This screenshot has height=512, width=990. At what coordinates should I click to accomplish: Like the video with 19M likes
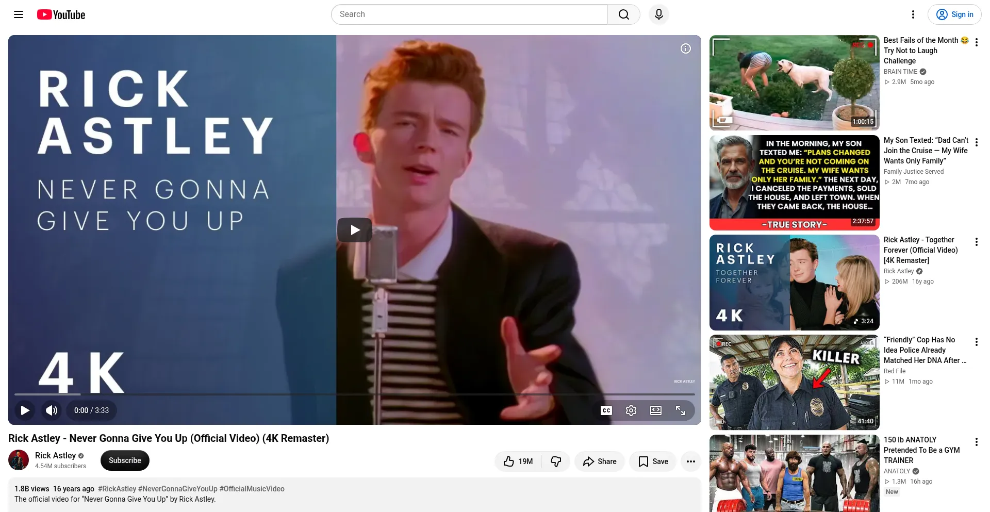click(x=518, y=461)
